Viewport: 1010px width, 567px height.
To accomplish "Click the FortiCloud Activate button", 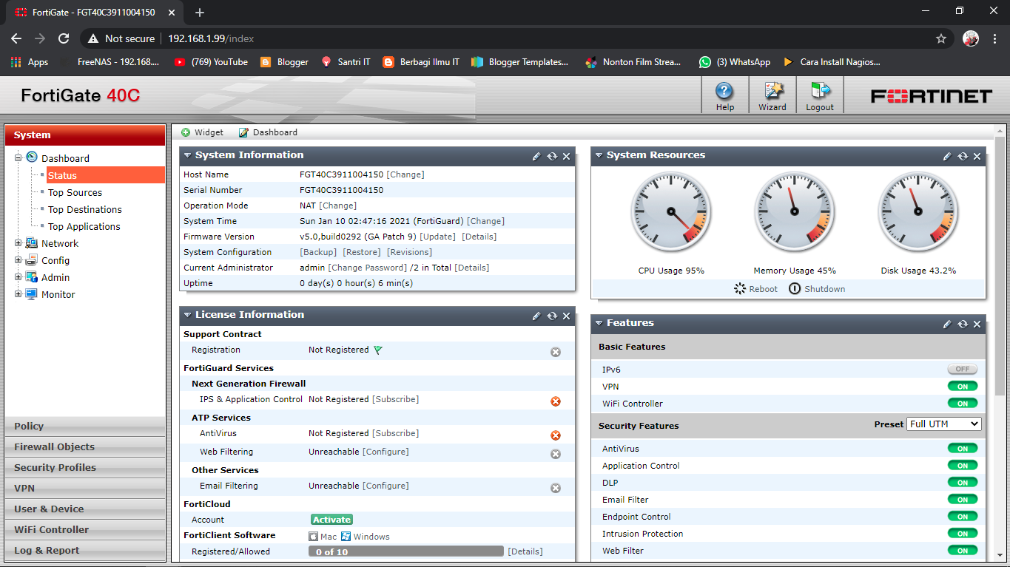I will point(331,520).
